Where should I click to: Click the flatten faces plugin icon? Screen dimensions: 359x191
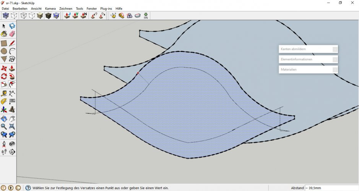coord(130,16)
